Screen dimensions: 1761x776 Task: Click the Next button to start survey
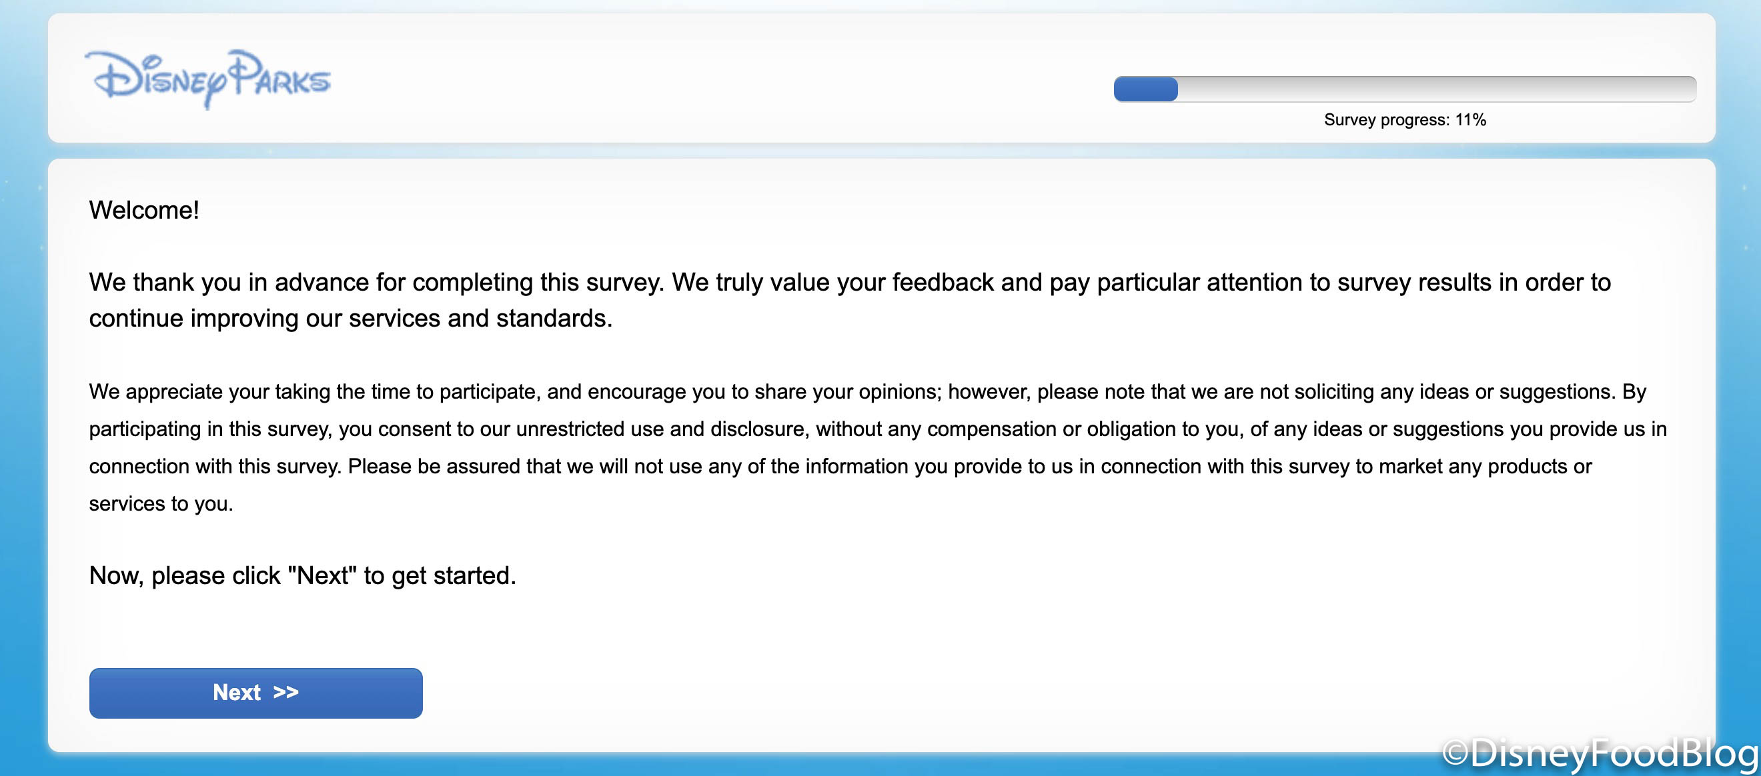point(255,693)
